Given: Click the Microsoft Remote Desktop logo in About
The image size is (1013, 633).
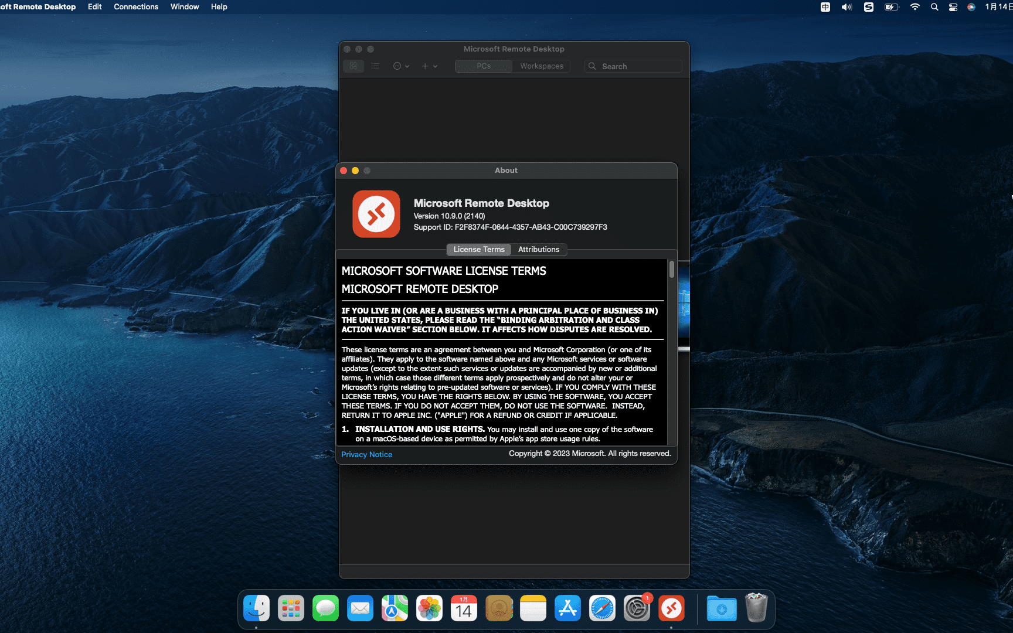Looking at the screenshot, I should 376,214.
